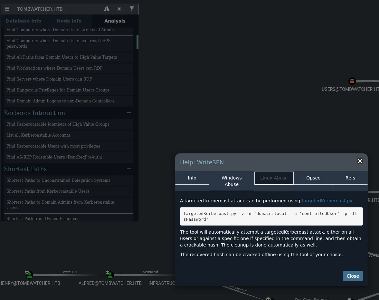The width and height of the screenshot is (379, 300).
Task: Run Find Domain Admin Logons to non-Domain Controllers
Action: 68,101
